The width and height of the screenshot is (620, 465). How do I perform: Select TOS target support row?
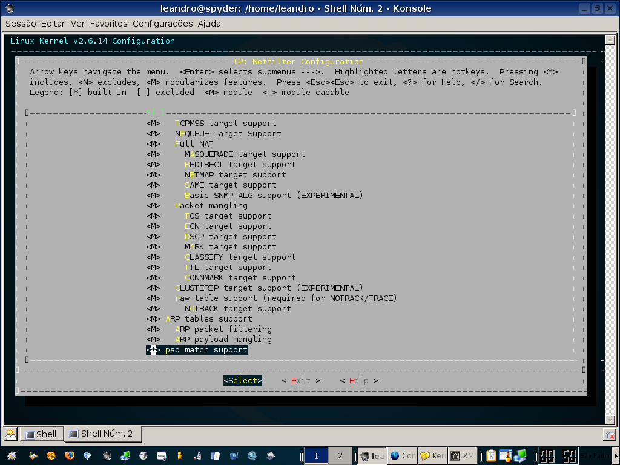pos(209,216)
